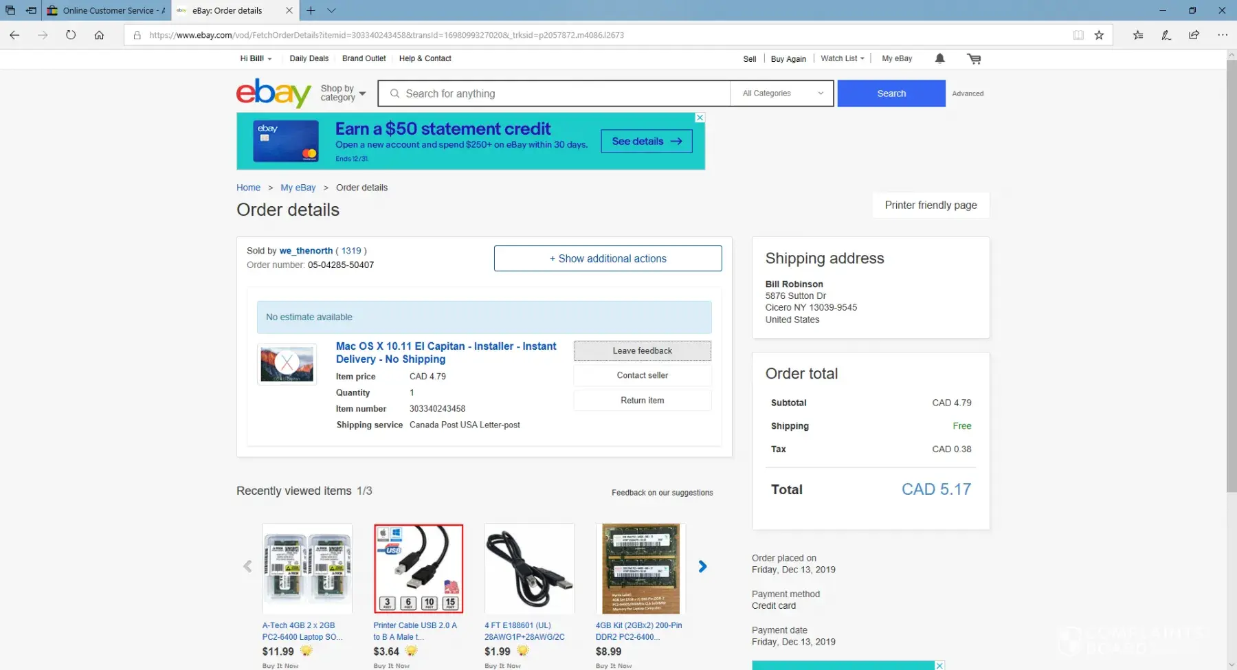The image size is (1237, 670).
Task: Refresh the current eBay page
Action: [x=71, y=35]
